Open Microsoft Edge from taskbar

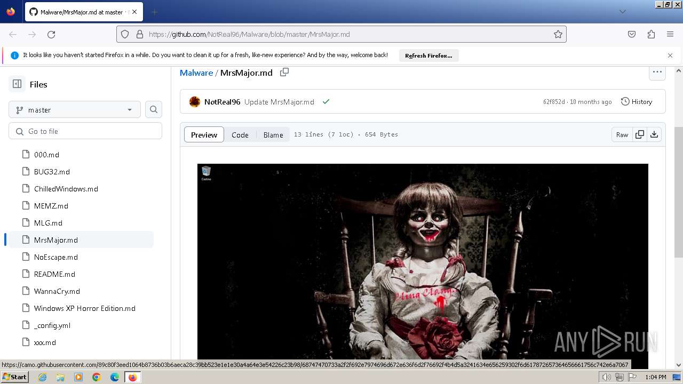(115, 377)
